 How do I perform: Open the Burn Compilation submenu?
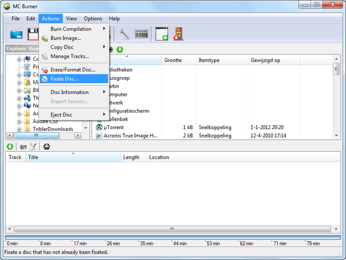pos(74,29)
